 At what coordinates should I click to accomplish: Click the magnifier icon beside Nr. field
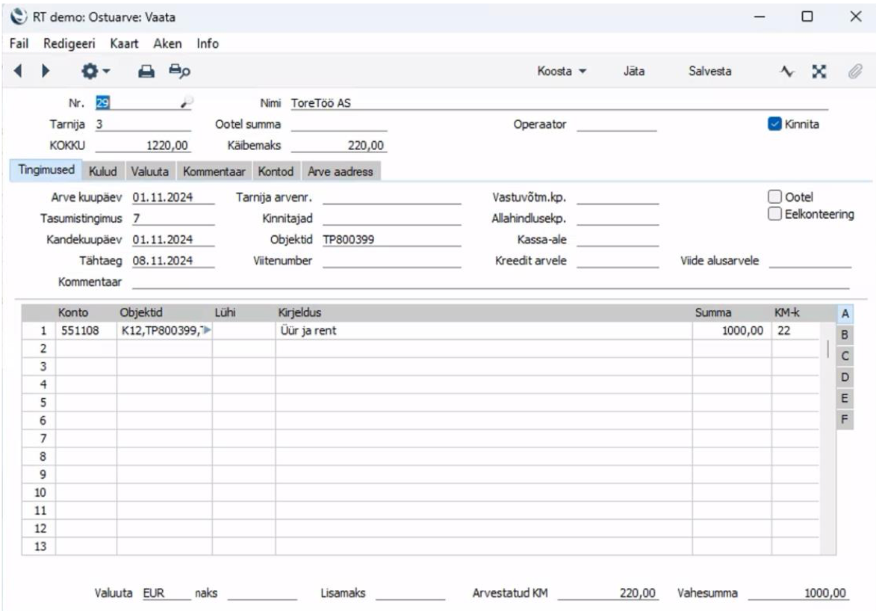(186, 104)
